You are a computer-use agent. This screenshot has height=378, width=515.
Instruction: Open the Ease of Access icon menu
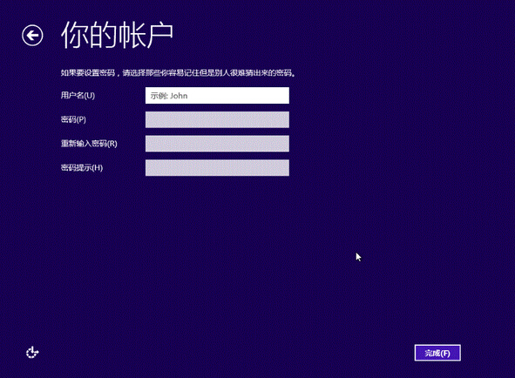click(32, 353)
